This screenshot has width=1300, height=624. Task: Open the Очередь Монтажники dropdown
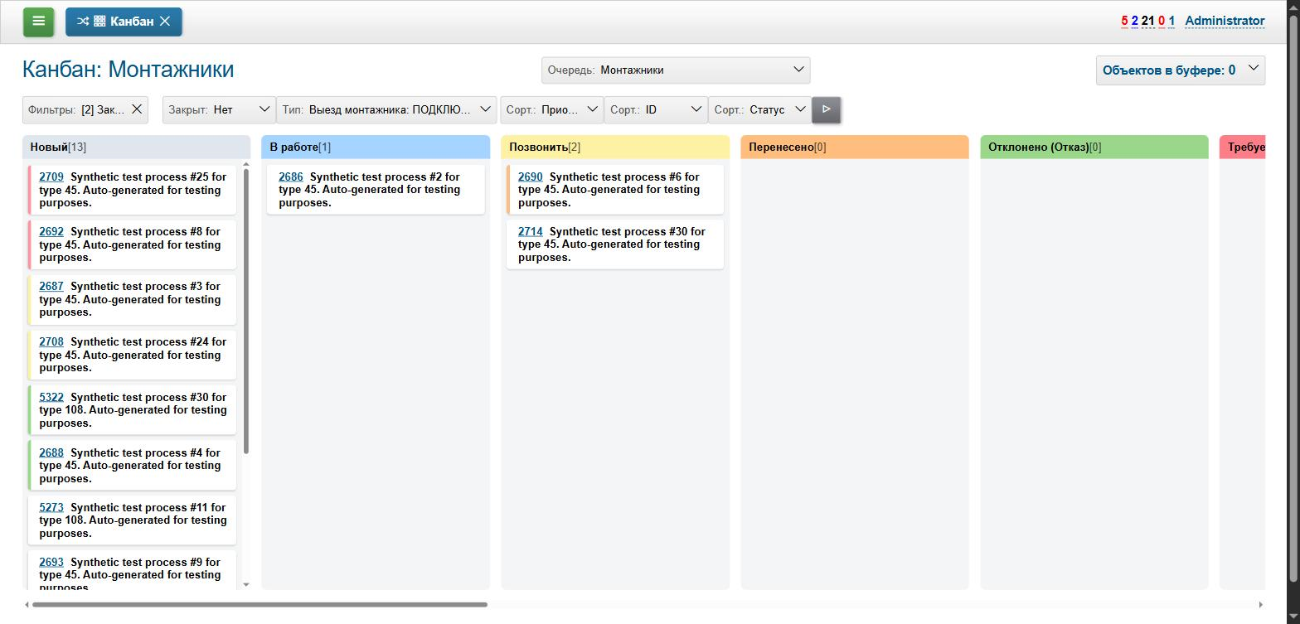coord(676,70)
